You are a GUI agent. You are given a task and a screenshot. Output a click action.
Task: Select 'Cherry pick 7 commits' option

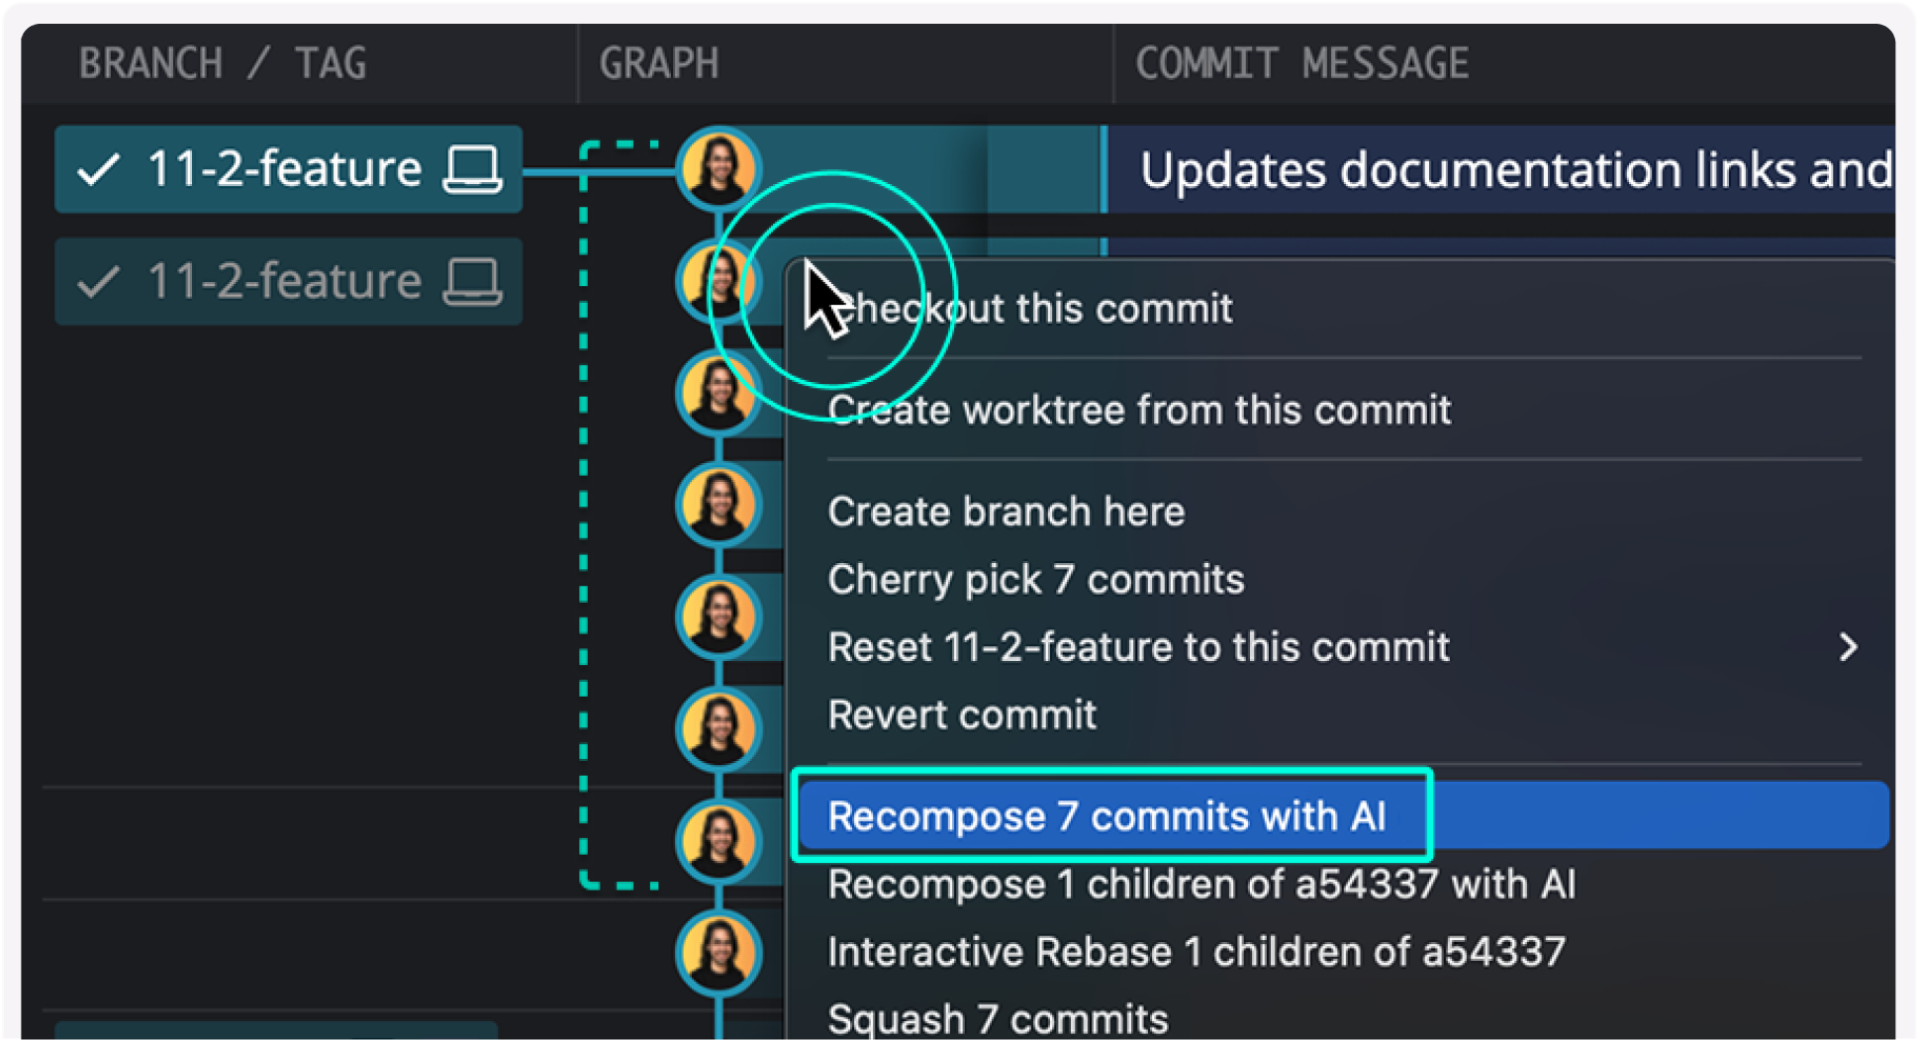1035,580
